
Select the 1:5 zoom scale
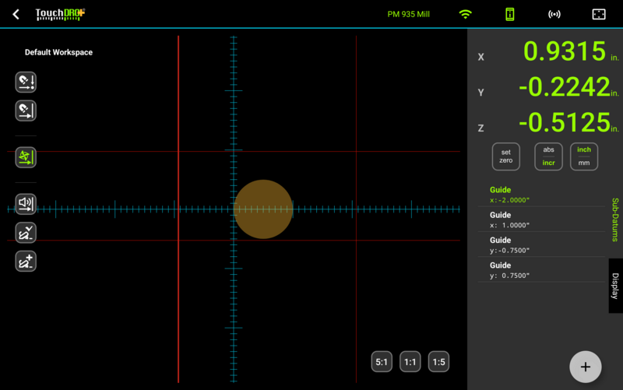point(438,362)
